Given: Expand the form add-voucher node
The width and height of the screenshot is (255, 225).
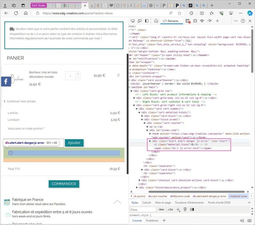Looking at the screenshot, I should tap(150, 134).
